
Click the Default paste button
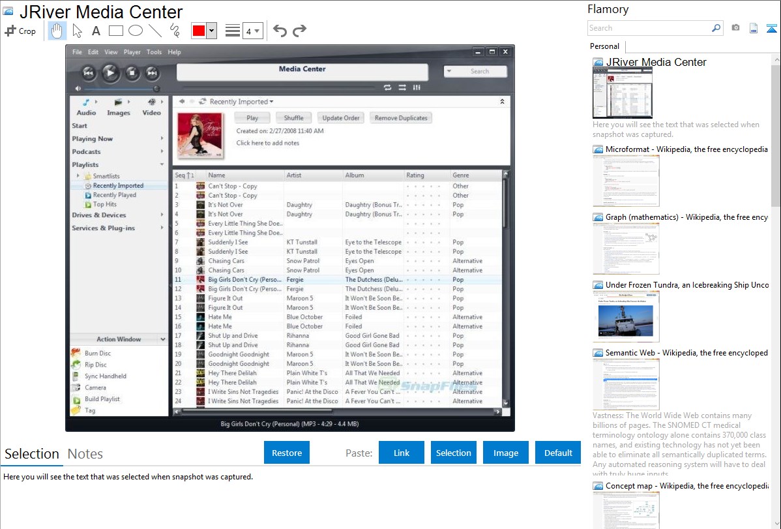[558, 453]
